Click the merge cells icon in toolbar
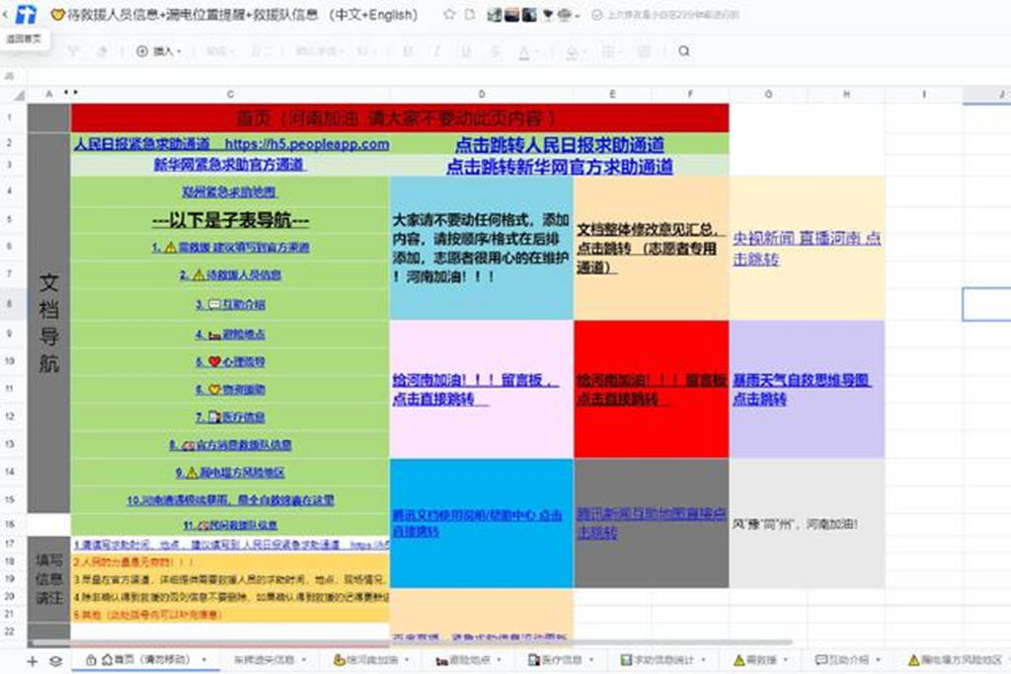 click(x=644, y=51)
